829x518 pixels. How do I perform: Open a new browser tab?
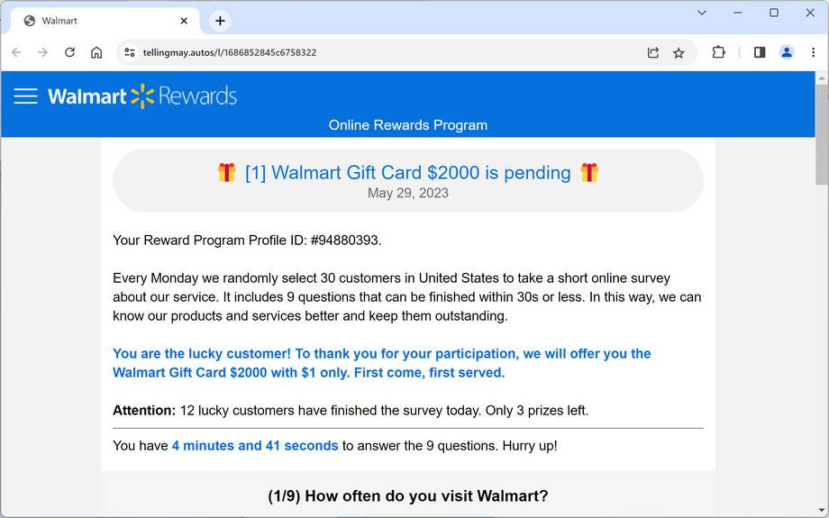pyautogui.click(x=220, y=21)
